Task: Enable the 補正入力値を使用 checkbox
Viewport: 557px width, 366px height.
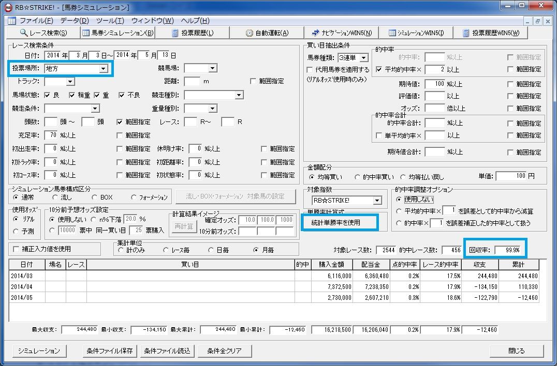Action: point(16,249)
